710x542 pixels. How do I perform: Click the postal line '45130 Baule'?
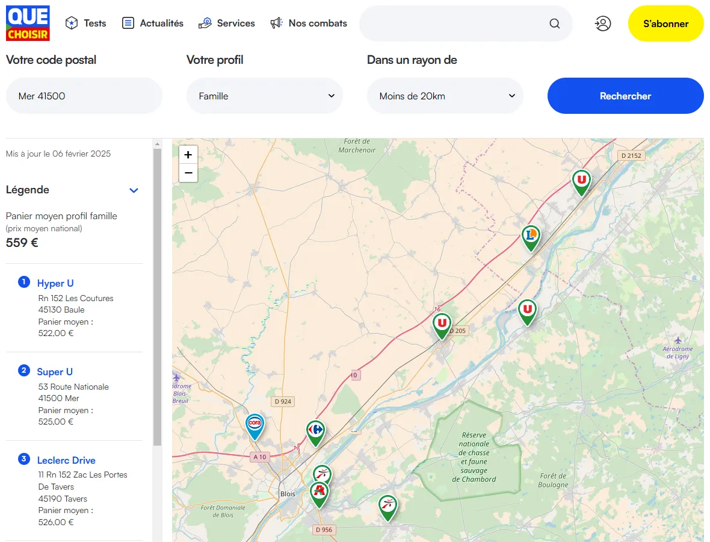click(x=61, y=310)
